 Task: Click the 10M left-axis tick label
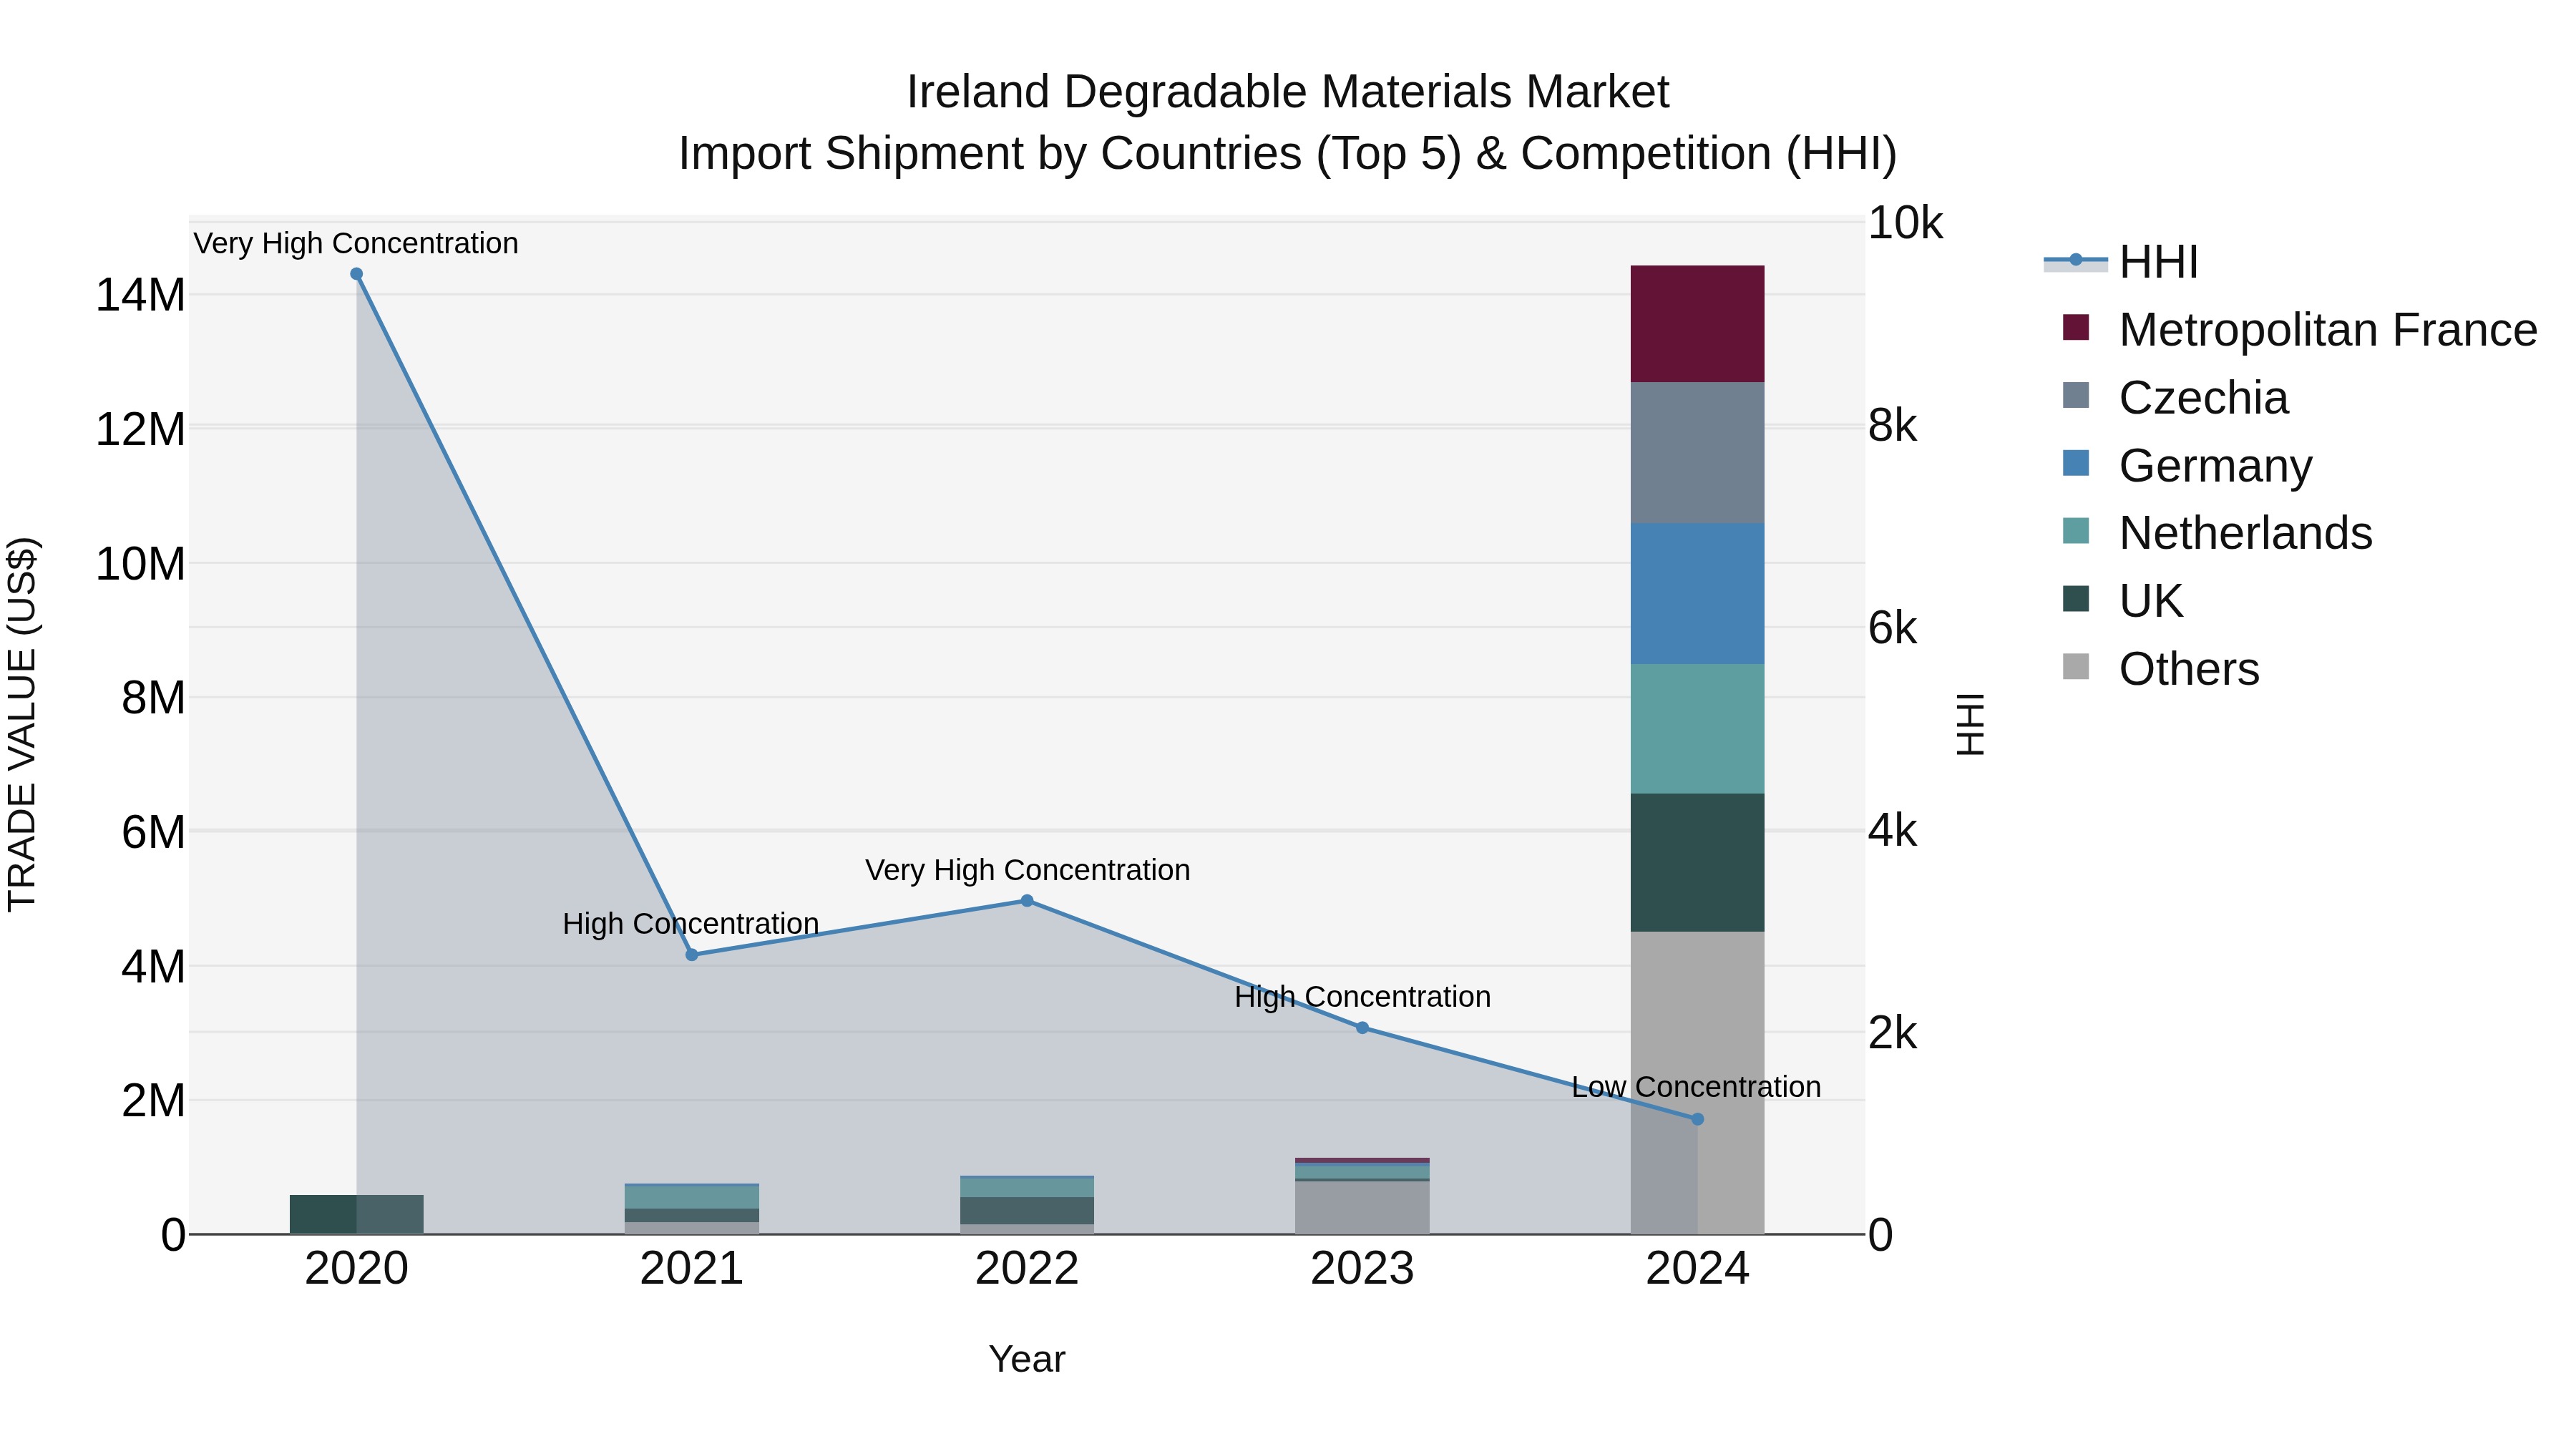point(140,564)
